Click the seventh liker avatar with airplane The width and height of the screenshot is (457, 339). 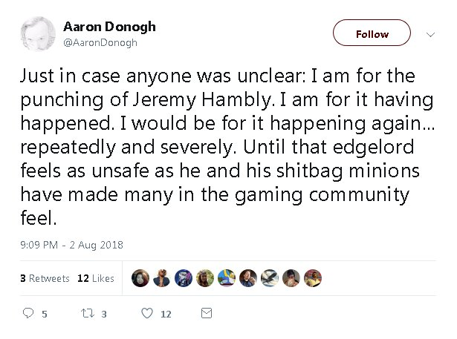point(270,278)
